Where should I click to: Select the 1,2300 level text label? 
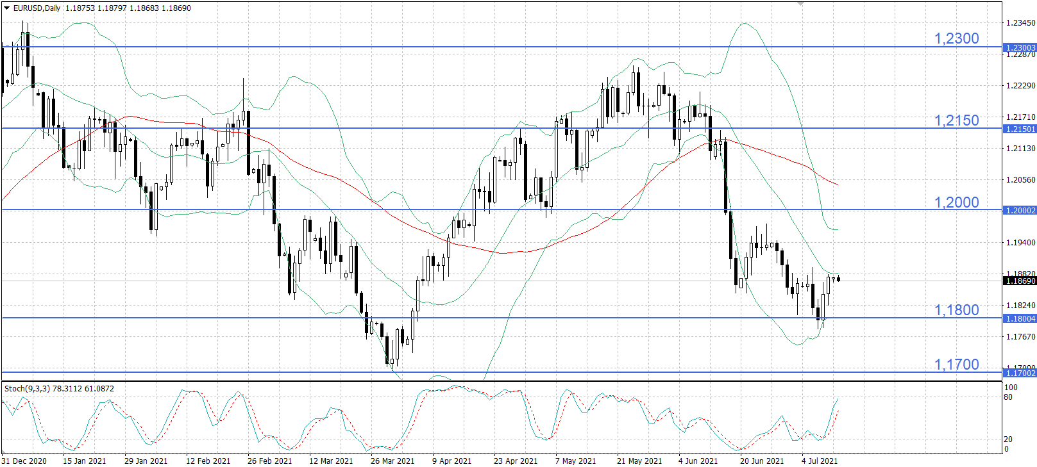pyautogui.click(x=956, y=38)
